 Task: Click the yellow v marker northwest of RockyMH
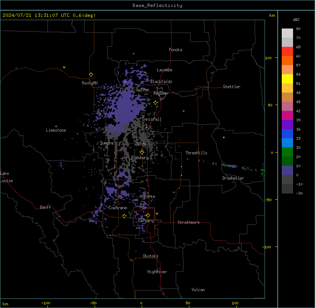point(64,67)
